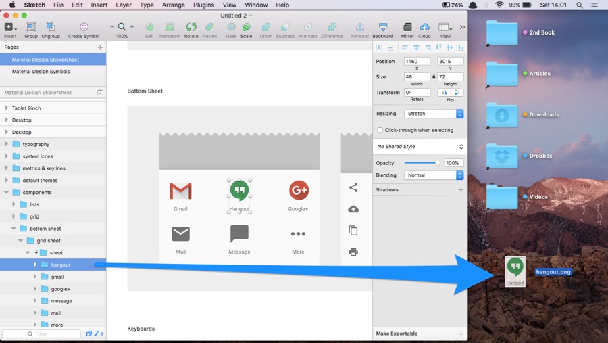Open the Dropbox folder on desktop
Viewport: 608px width, 343px height.
502,156
